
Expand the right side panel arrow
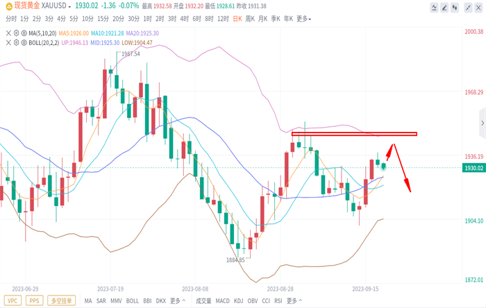point(483,123)
